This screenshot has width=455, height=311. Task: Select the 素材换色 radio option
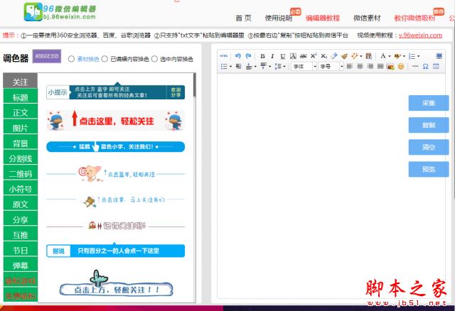[71, 59]
